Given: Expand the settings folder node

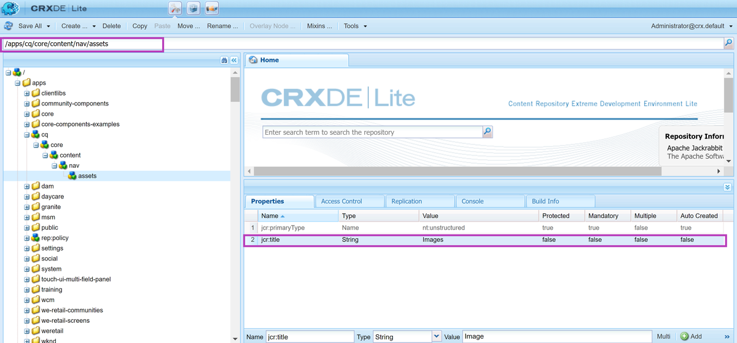Looking at the screenshot, I should click(x=27, y=248).
